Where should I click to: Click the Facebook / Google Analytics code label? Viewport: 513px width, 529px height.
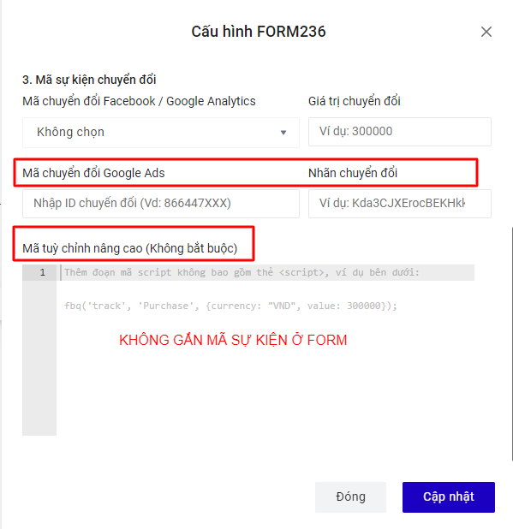click(x=139, y=101)
